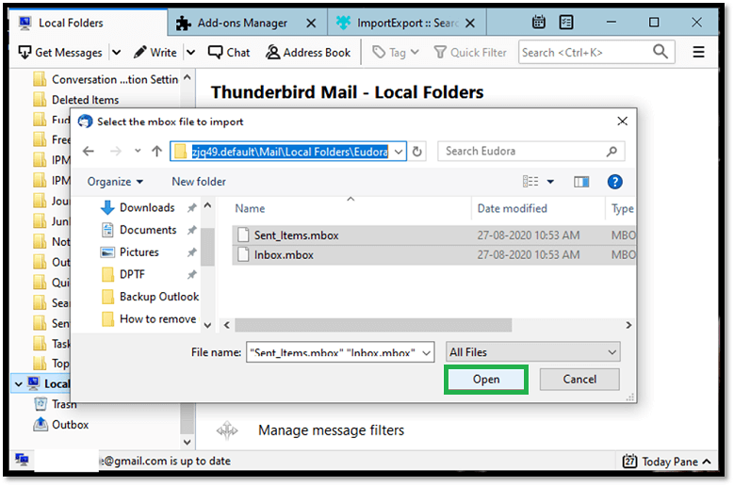This screenshot has width=734, height=486.
Task: Select the Backup Outlook folder
Action: pyautogui.click(x=159, y=297)
